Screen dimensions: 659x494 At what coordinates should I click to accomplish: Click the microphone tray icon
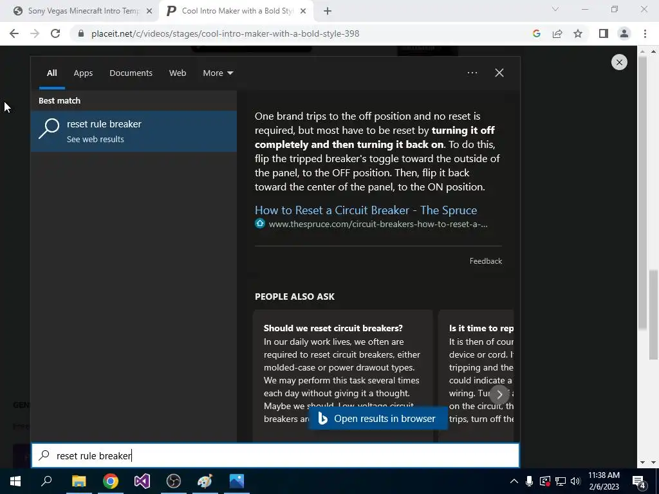coord(530,481)
